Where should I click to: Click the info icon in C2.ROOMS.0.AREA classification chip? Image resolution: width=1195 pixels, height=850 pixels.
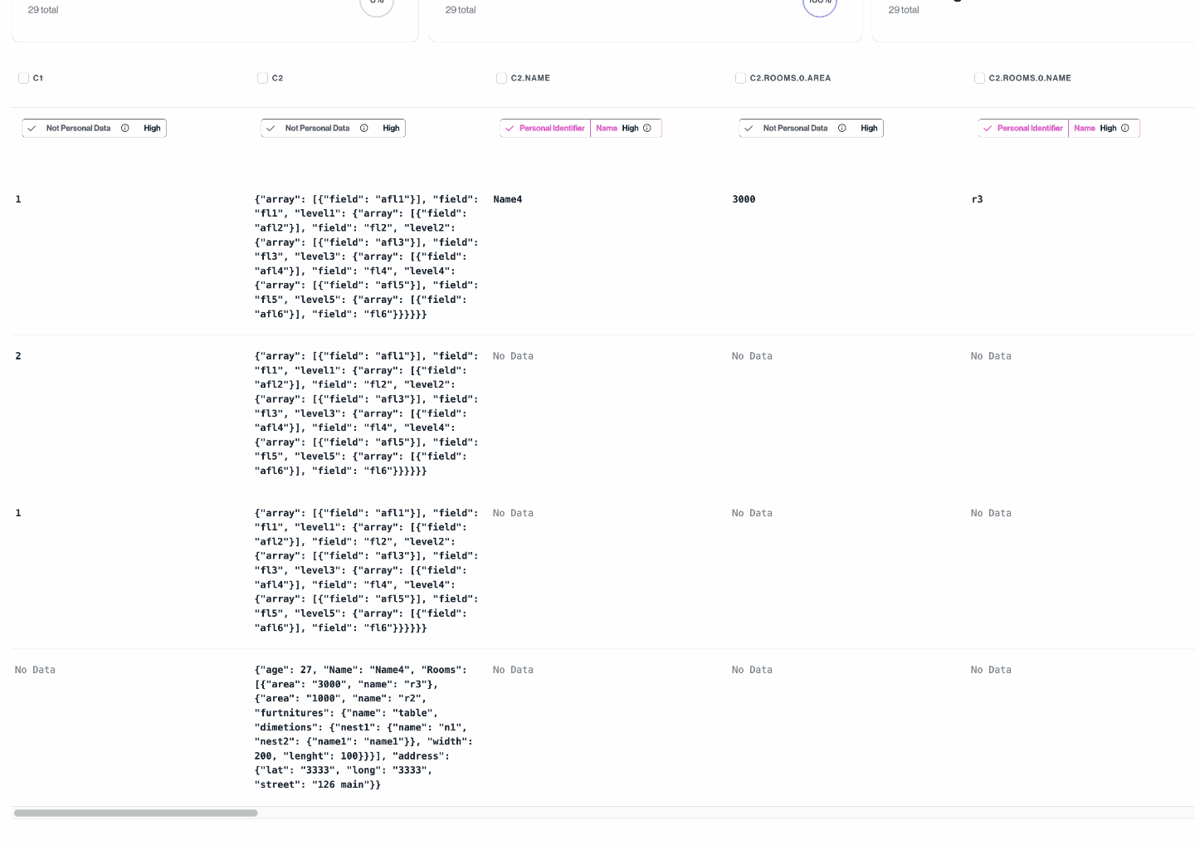click(842, 128)
